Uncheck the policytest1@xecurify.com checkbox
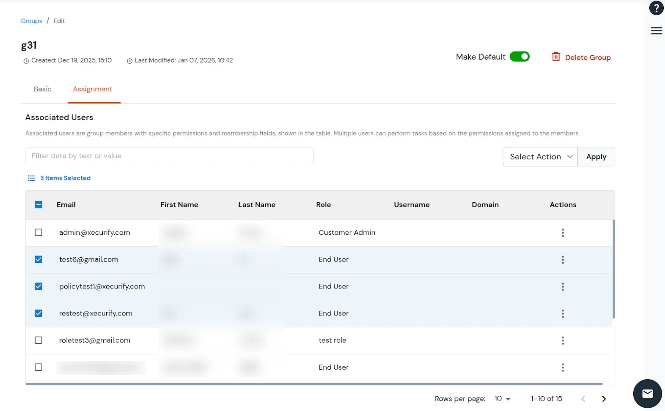 38,286
